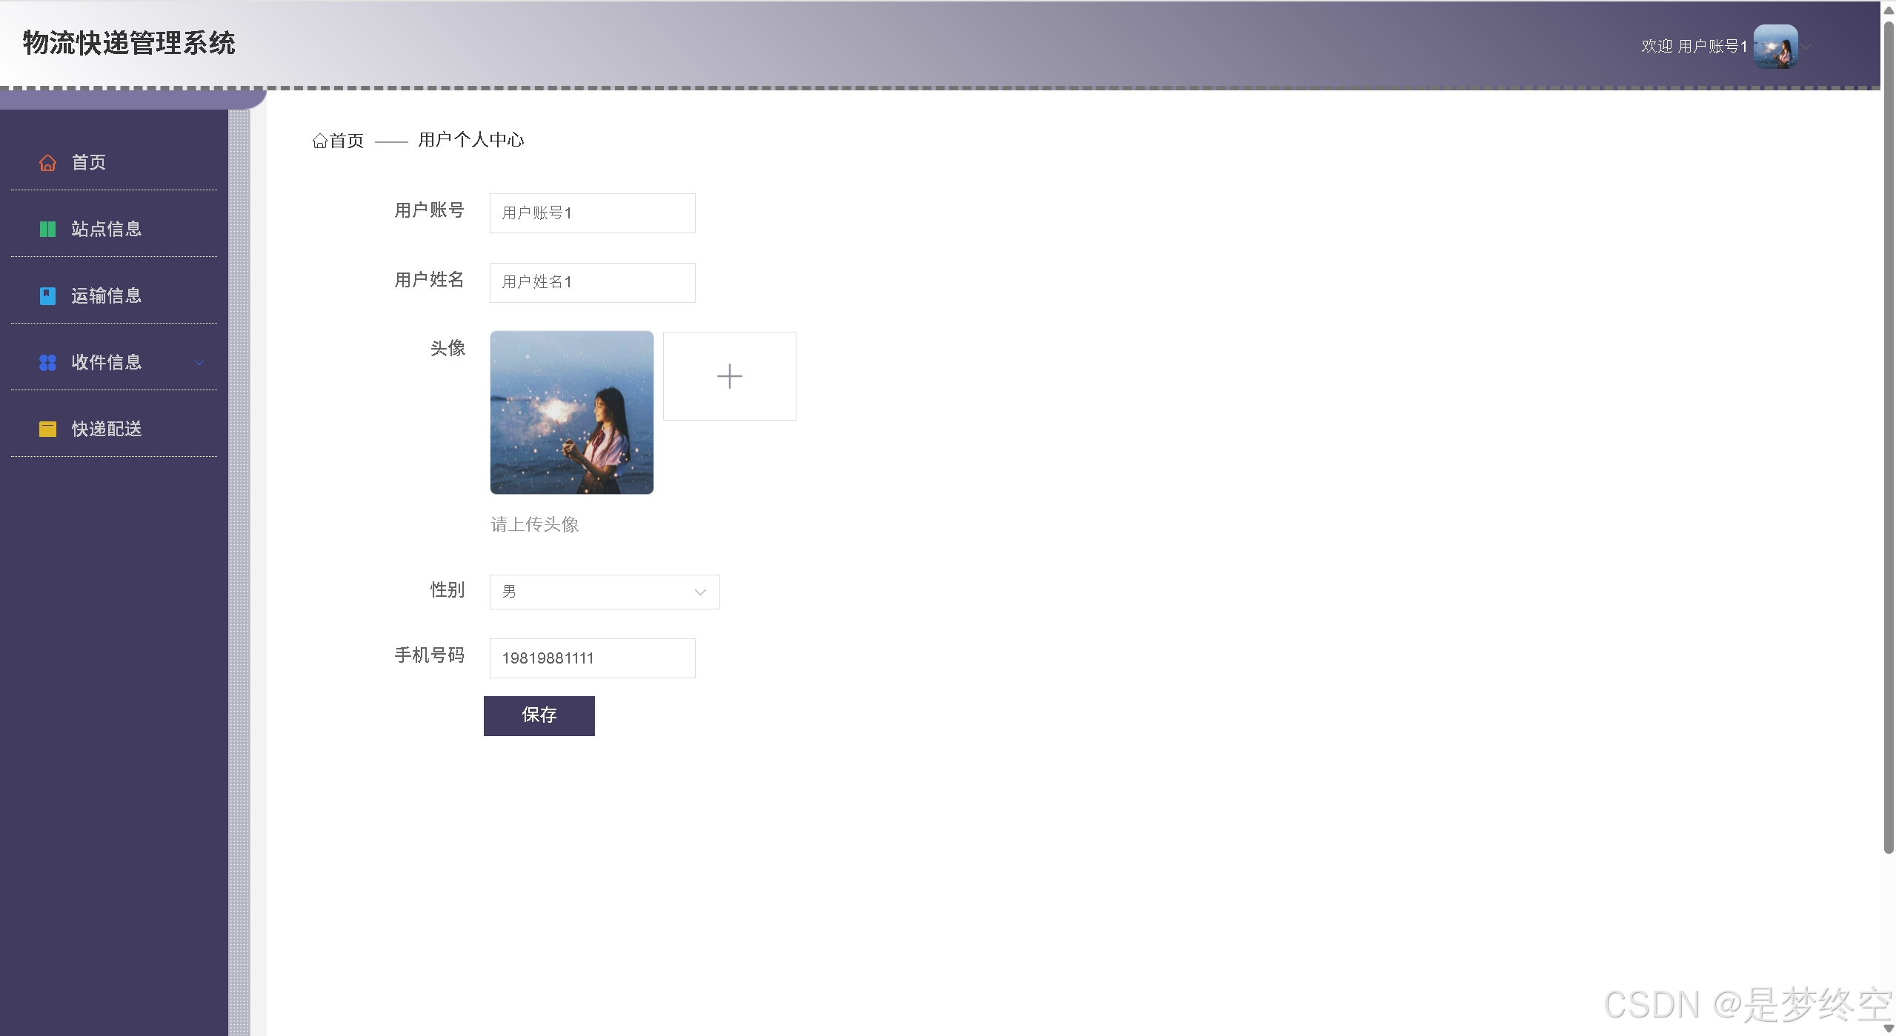This screenshot has height=1036, width=1896.
Task: Click the yellow 快递配送 sidebar icon
Action: pos(47,430)
